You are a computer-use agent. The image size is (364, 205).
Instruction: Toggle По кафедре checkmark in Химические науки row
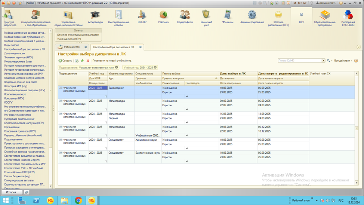coord(187,148)
